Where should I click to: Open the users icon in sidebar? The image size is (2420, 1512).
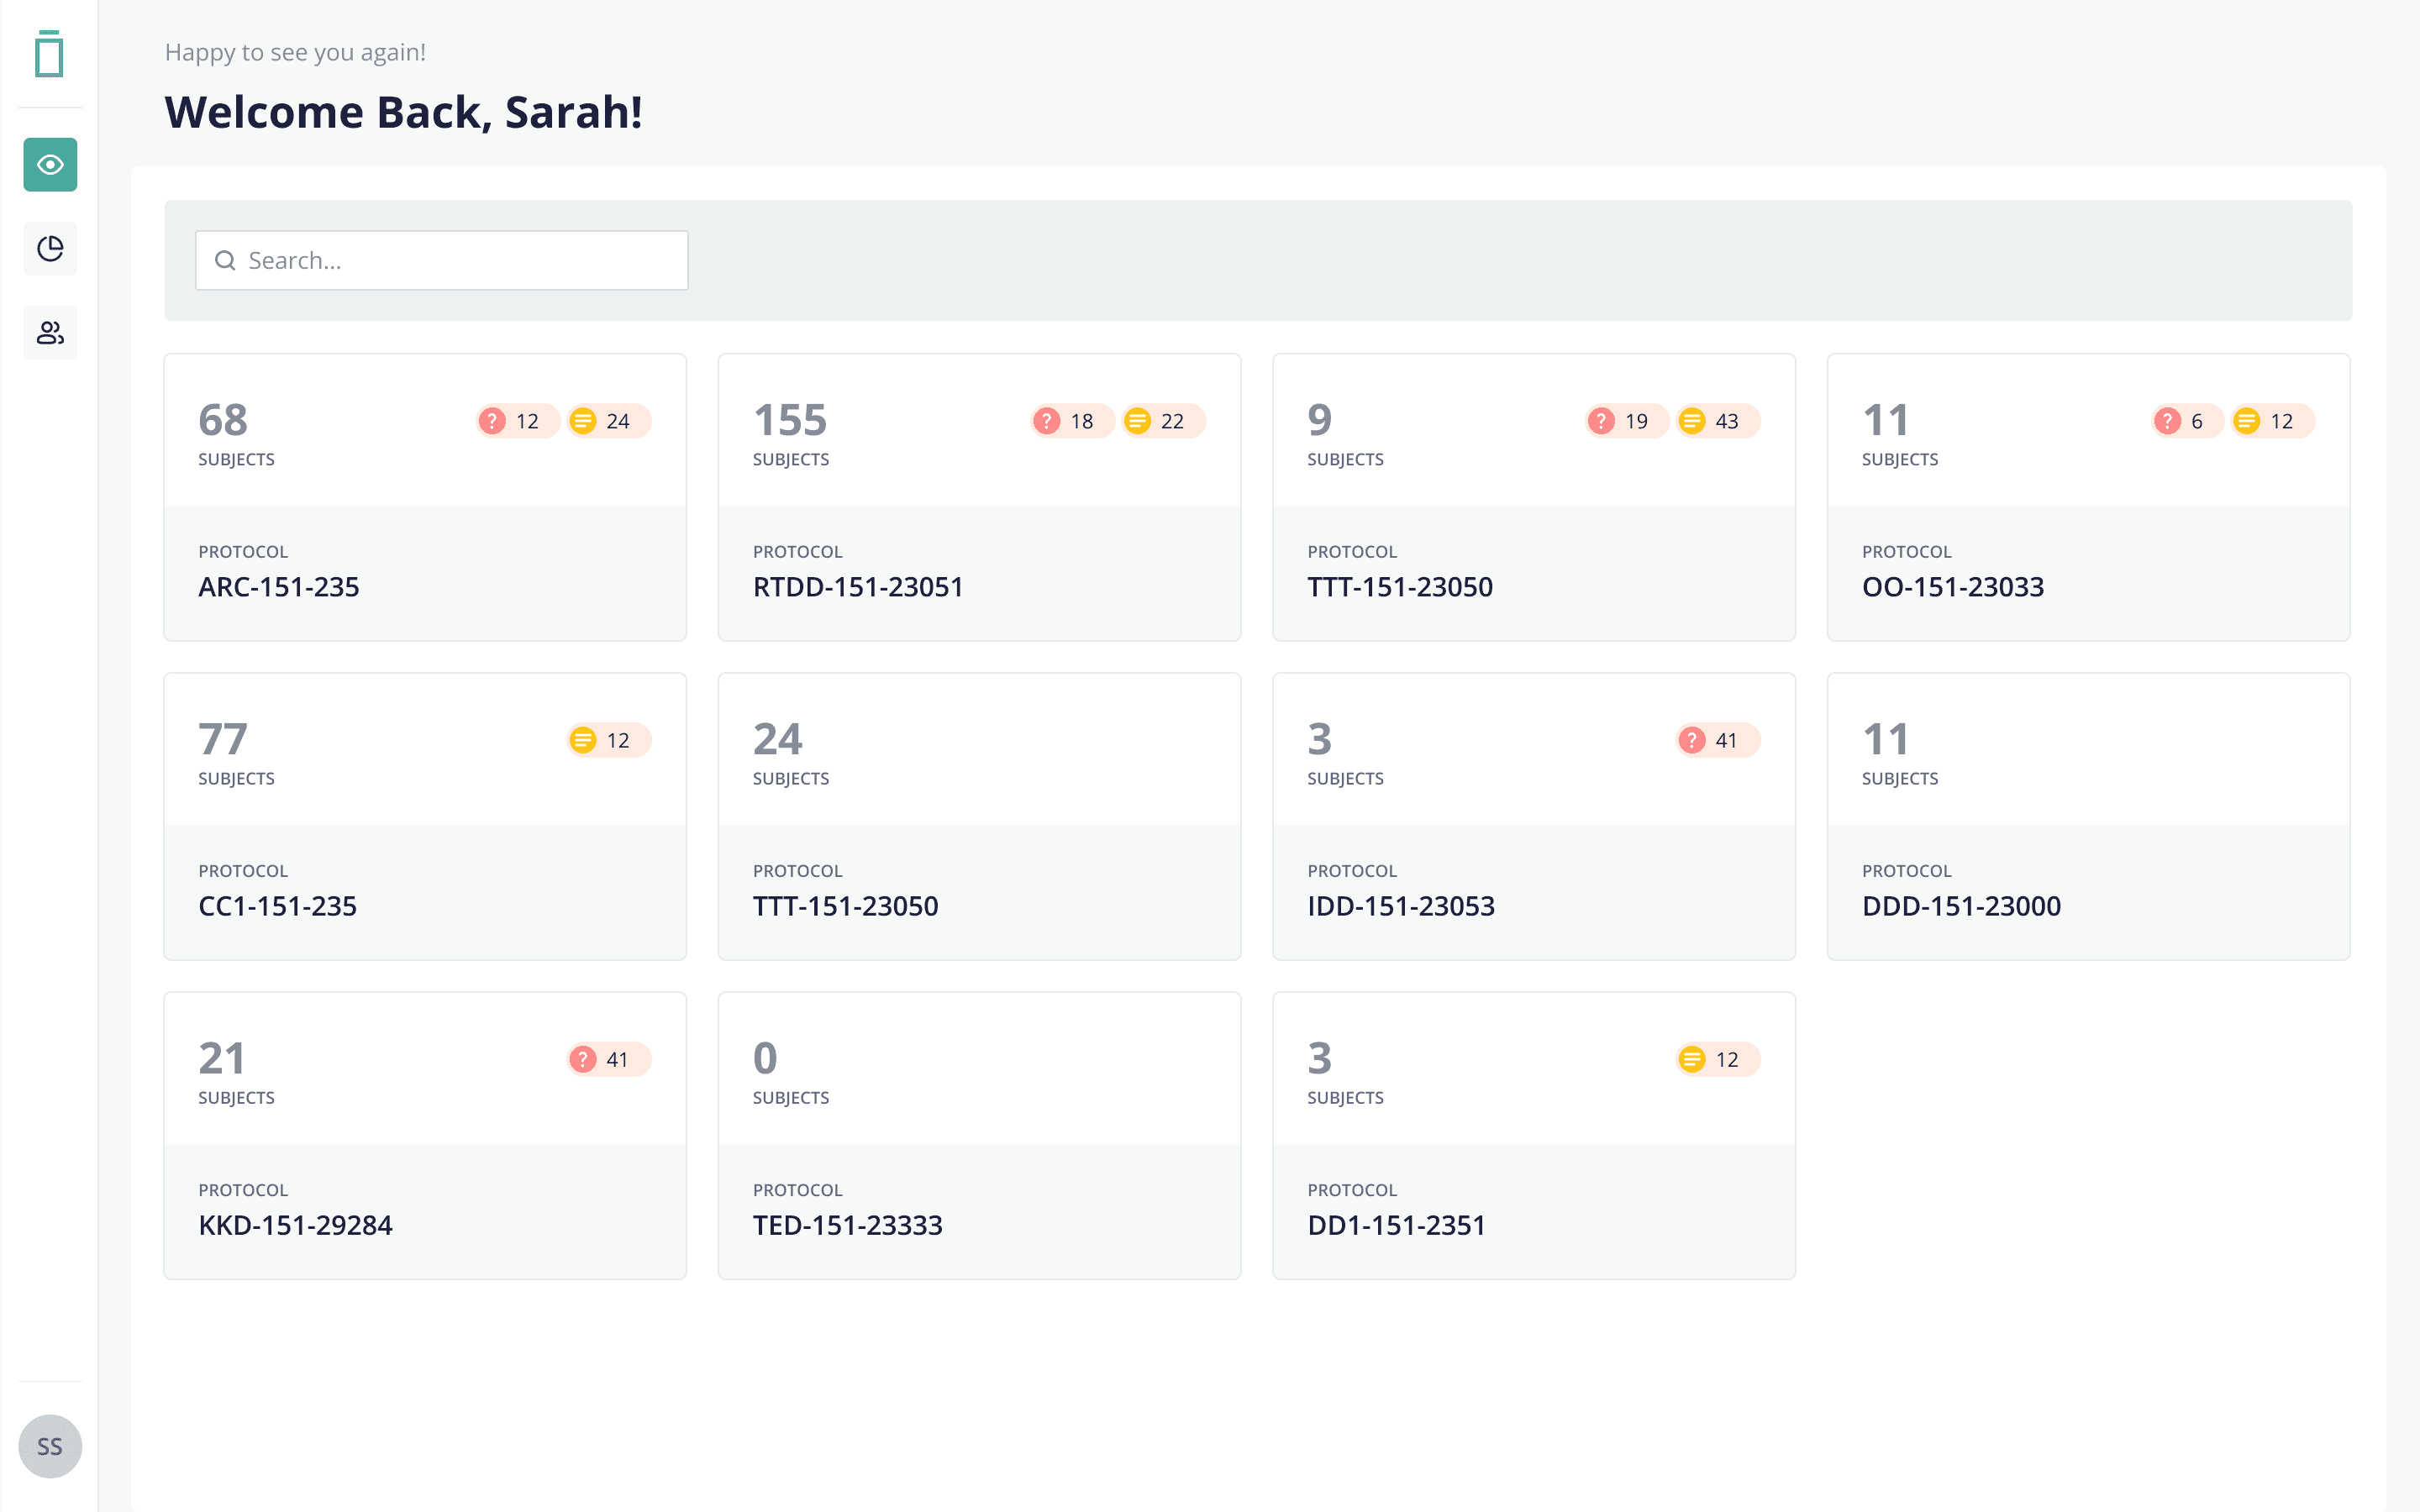pos(50,332)
